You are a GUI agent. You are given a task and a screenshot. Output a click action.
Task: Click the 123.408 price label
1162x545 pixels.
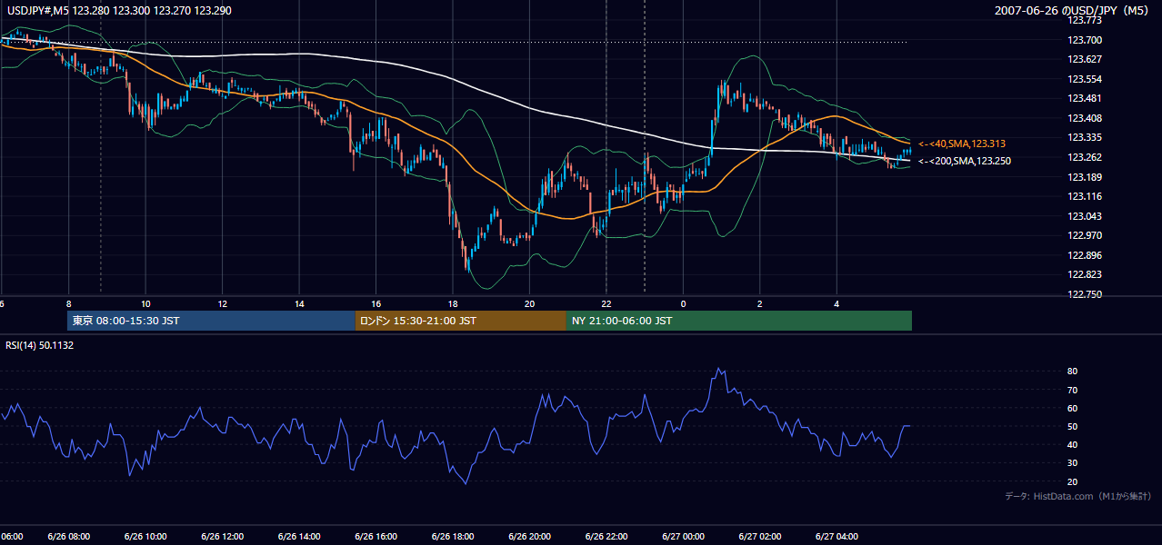pyautogui.click(x=1084, y=118)
